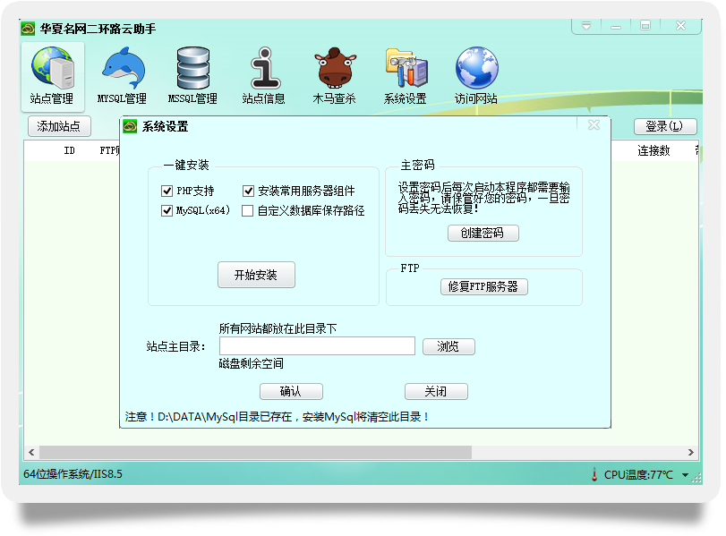This screenshot has height=536, width=726.
Task: Click the 系统设置 dialog title logo icon
Action: point(130,126)
